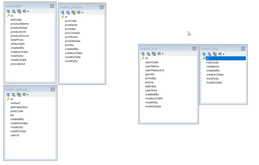259x165 pixels.
Task: Click the first table-edit icon in smbms_bill toolbar
Action: coord(8,11)
